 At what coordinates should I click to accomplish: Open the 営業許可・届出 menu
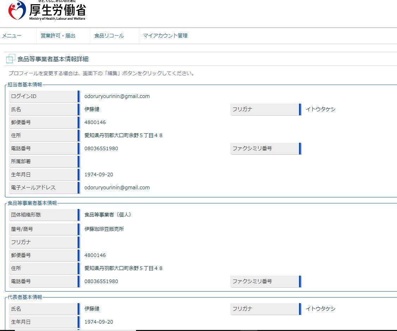(58, 36)
